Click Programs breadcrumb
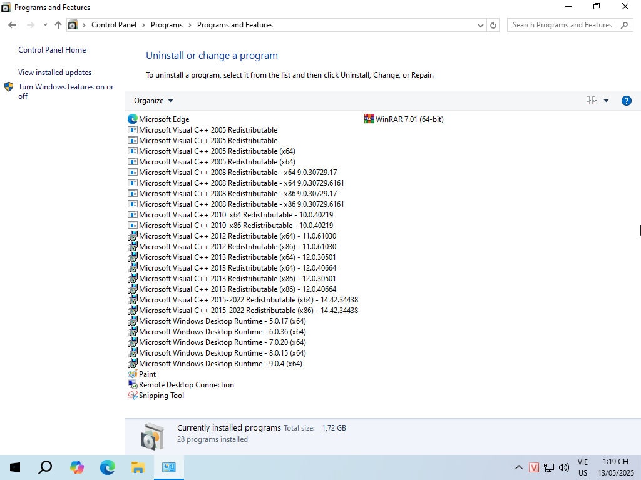The width and height of the screenshot is (641, 480). click(167, 25)
